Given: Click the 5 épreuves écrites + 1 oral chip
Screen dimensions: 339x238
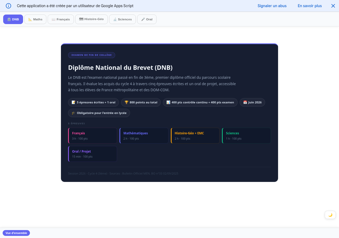Looking at the screenshot, I should click(x=93, y=102).
